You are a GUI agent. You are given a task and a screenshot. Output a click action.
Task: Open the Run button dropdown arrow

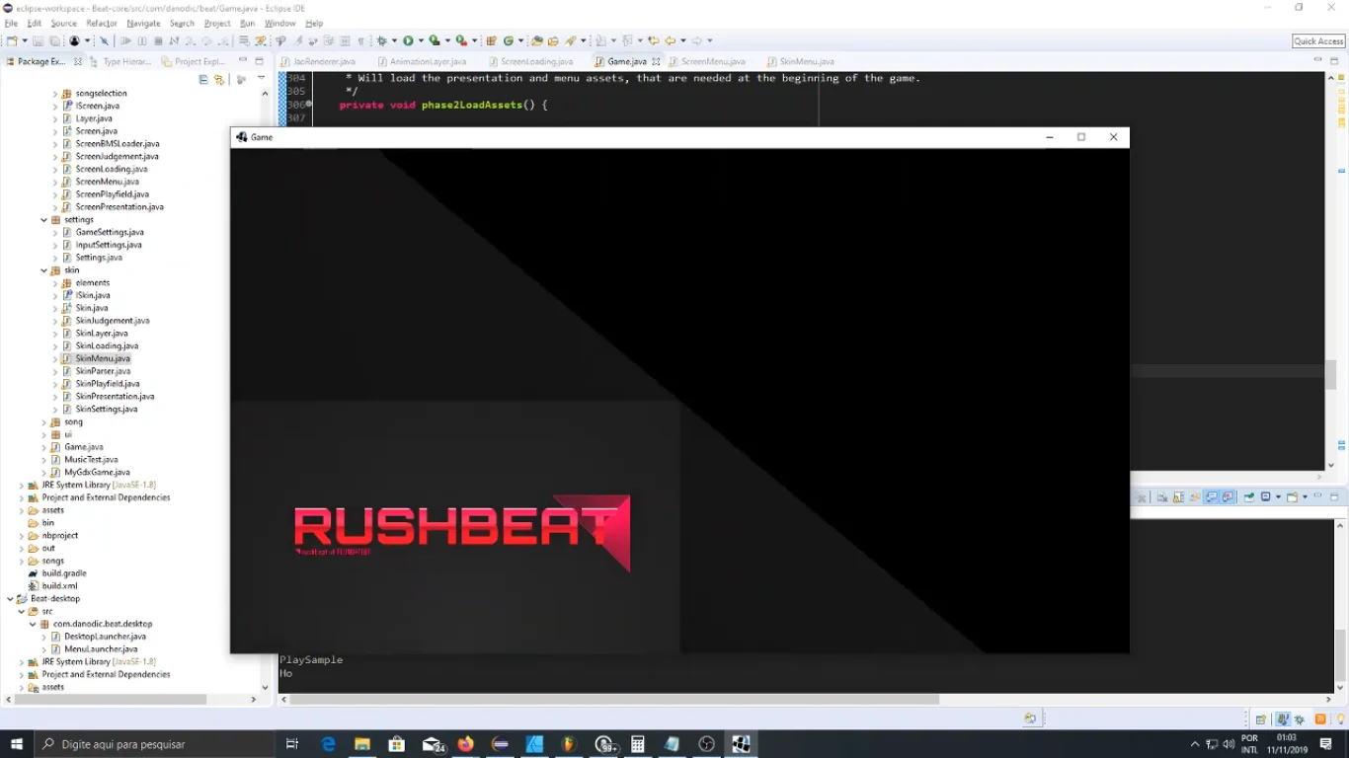point(421,40)
